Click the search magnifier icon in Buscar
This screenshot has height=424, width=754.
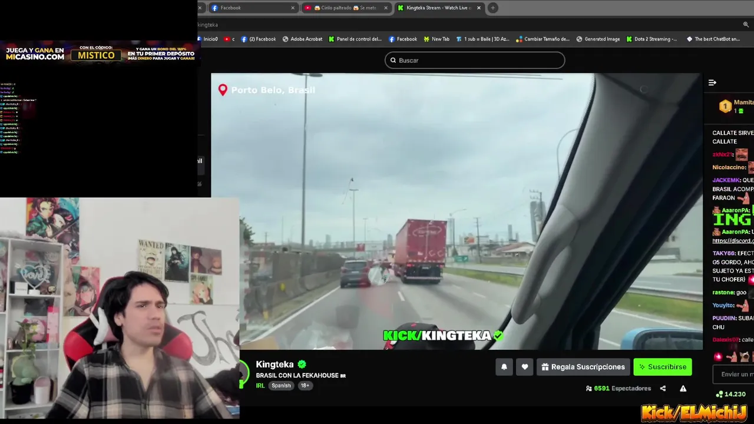(x=393, y=60)
